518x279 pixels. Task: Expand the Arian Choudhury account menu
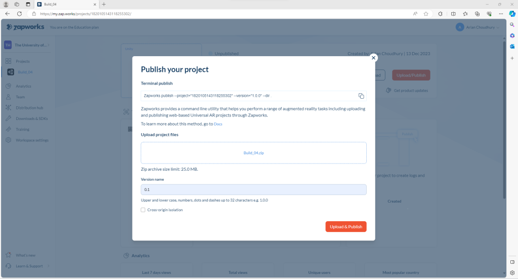477,27
